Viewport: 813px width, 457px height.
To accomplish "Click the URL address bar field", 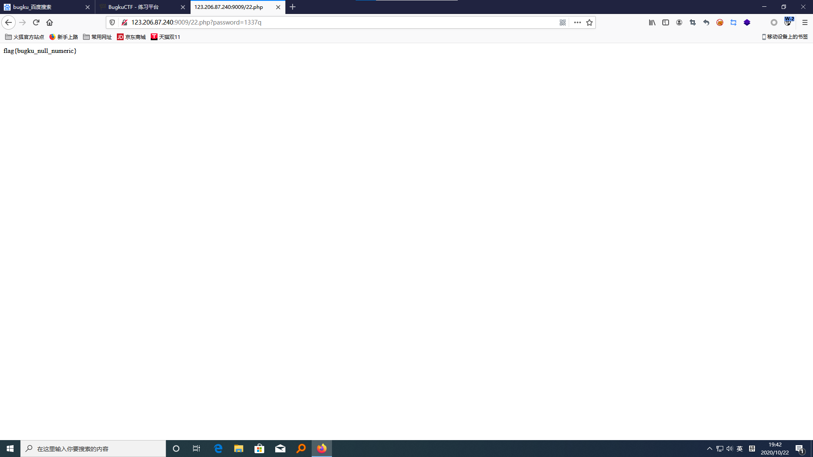I will pos(339,22).
